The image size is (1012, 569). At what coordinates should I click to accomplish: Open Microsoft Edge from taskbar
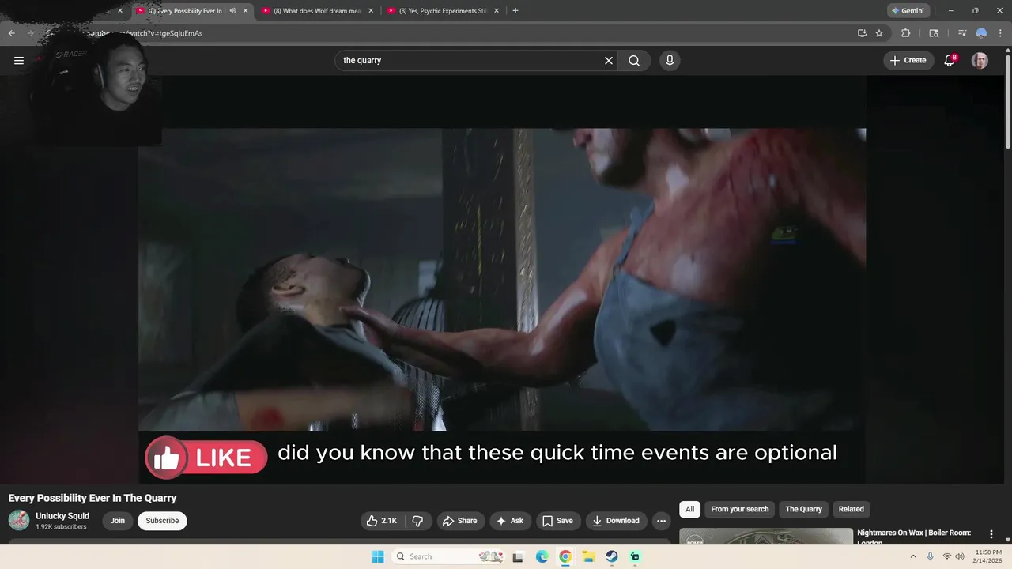[542, 556]
